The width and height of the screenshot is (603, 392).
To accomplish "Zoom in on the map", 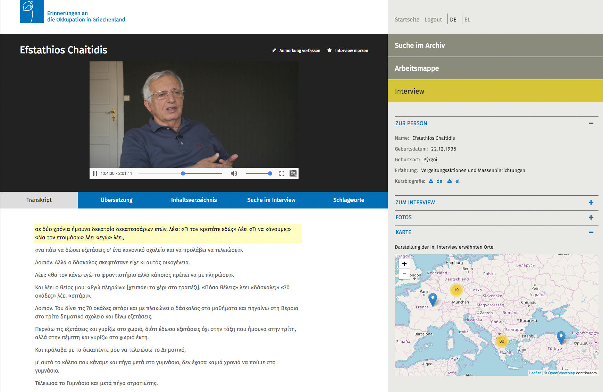I will pyautogui.click(x=404, y=264).
